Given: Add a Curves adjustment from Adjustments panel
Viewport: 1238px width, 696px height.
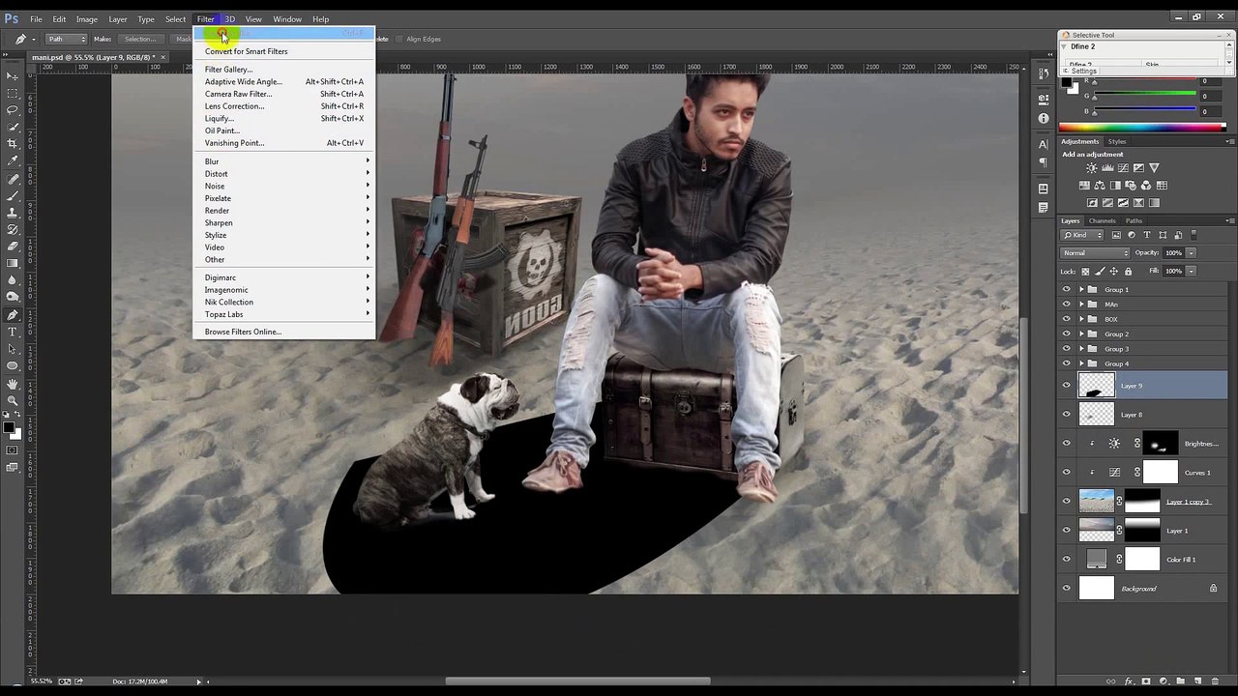Looking at the screenshot, I should [1123, 168].
